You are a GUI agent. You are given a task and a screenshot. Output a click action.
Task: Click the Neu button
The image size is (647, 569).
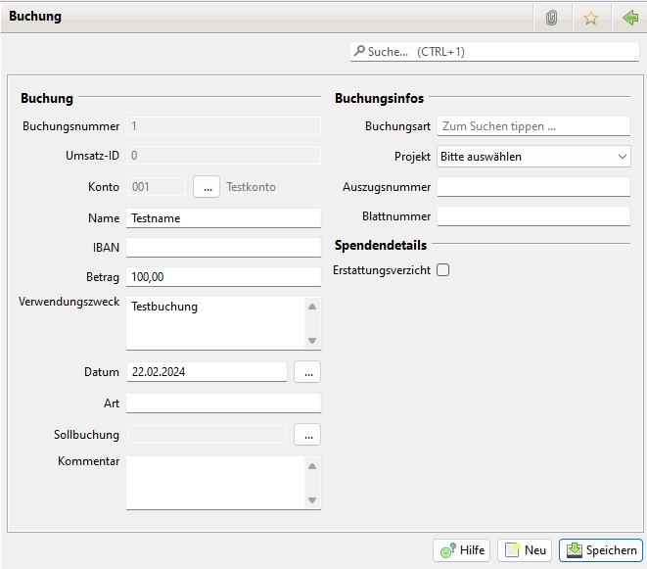coord(525,550)
